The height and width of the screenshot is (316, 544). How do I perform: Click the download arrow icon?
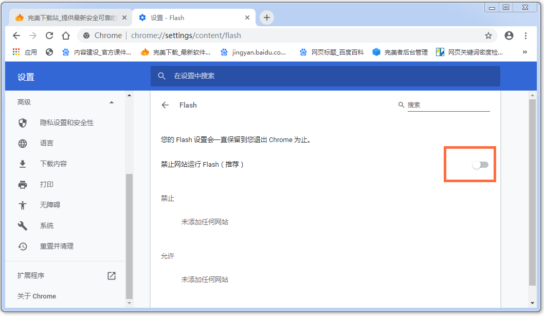23,164
